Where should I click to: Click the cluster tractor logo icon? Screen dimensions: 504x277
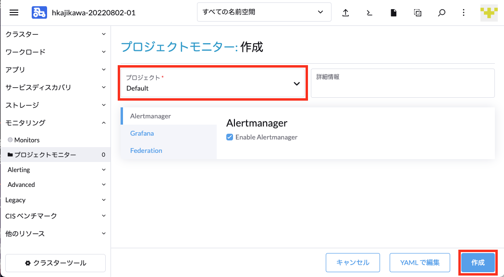[39, 12]
